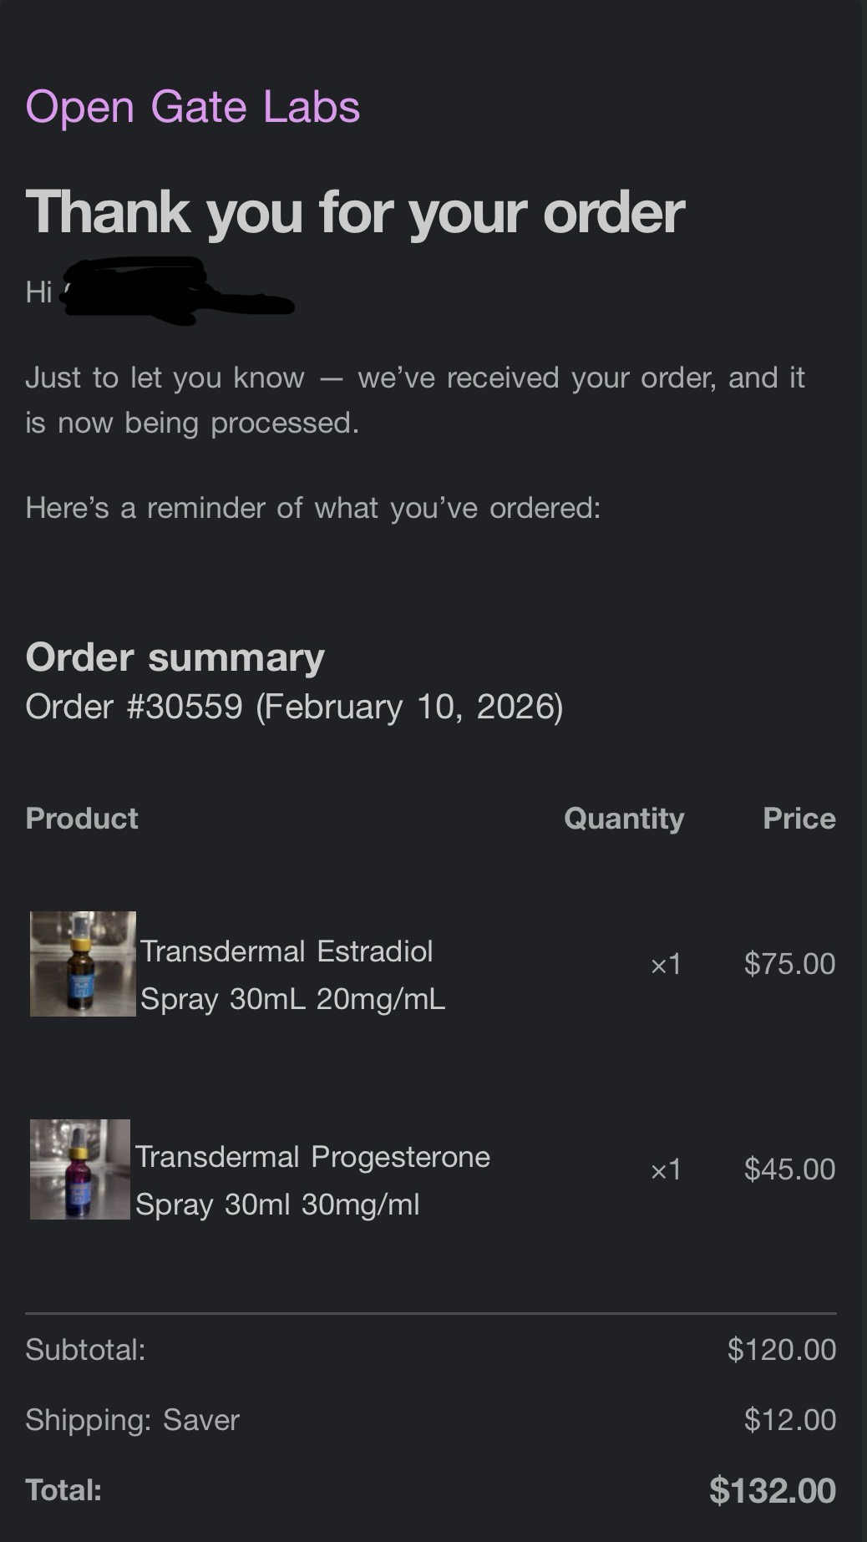The image size is (867, 1542).
Task: Click the $75.00 Estradiol price
Action: pos(789,964)
